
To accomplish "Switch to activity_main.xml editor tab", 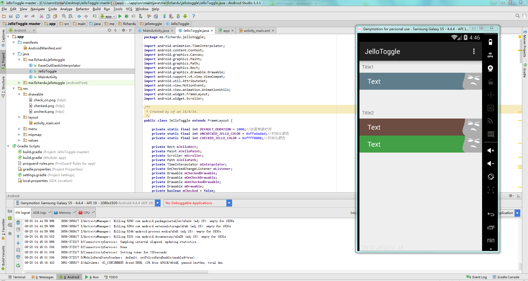I will pos(257,30).
